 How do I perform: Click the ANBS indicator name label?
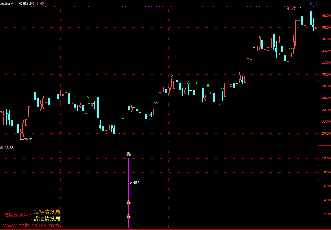tap(9, 148)
